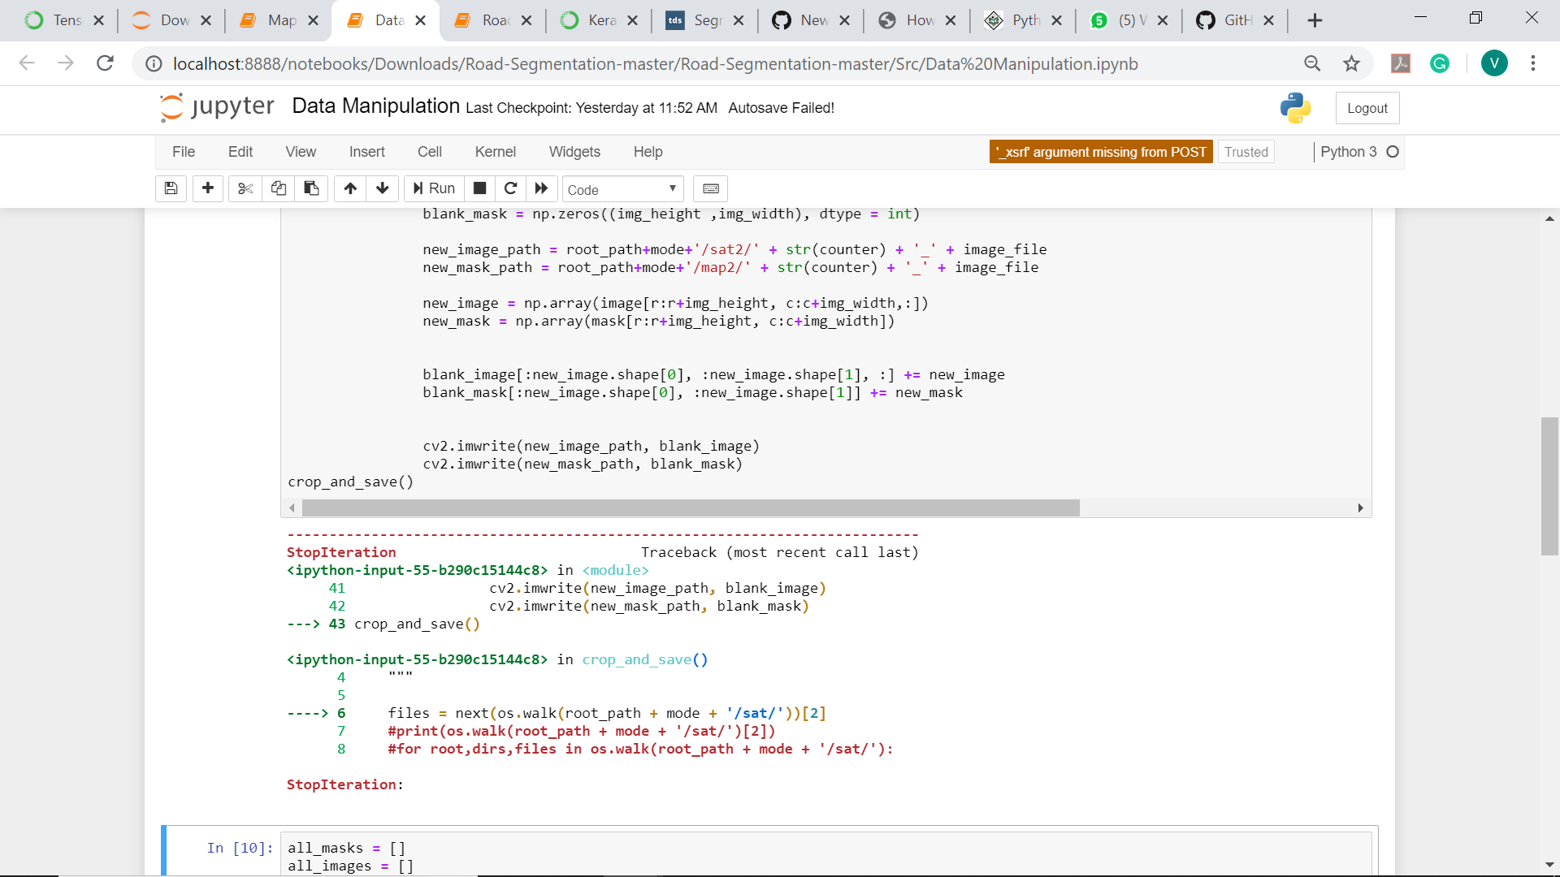Open Chrome's three-dot menu
Screen dimensions: 1560x877
(1534, 63)
